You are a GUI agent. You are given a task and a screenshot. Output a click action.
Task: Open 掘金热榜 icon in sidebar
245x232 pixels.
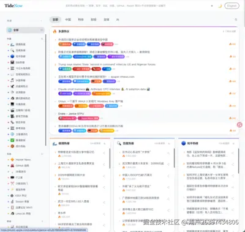click(12, 190)
